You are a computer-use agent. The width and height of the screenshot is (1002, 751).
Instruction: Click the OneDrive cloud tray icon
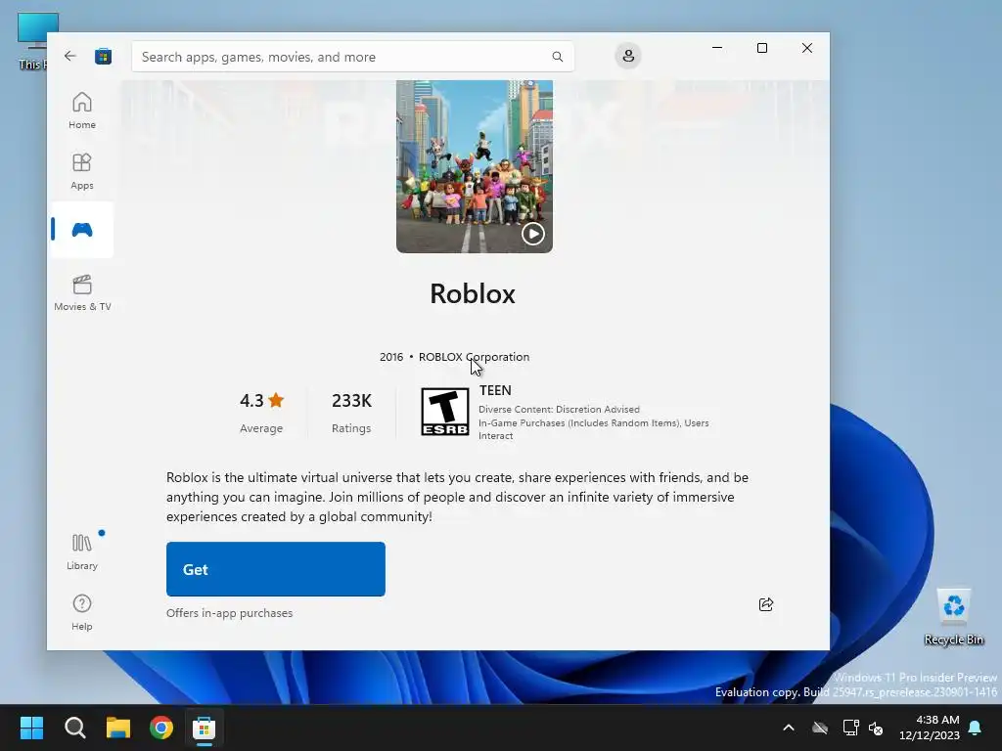click(x=820, y=728)
